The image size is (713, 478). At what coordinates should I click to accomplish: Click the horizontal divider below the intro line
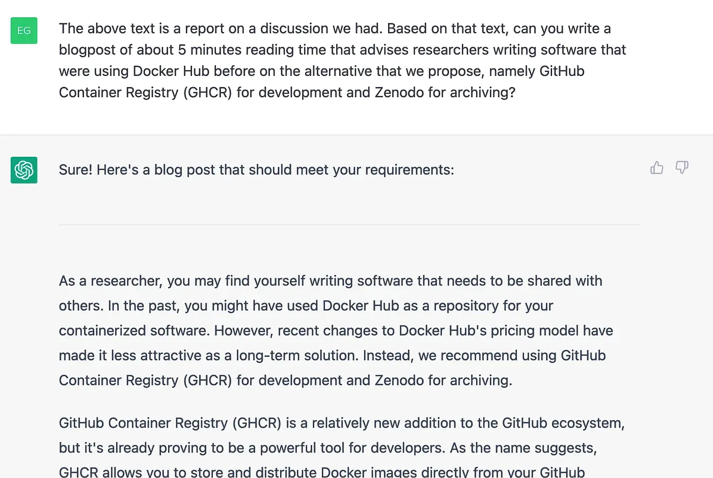click(349, 224)
